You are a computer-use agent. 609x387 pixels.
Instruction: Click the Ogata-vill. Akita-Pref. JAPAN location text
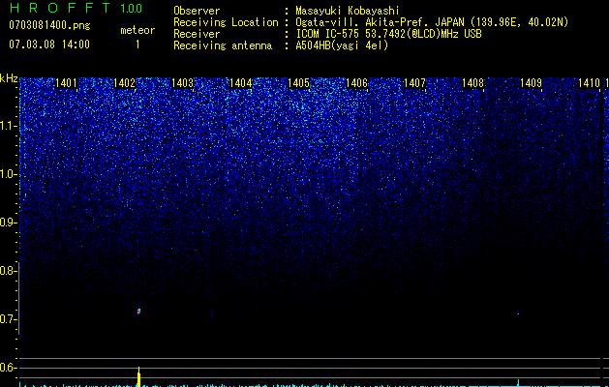(x=432, y=22)
